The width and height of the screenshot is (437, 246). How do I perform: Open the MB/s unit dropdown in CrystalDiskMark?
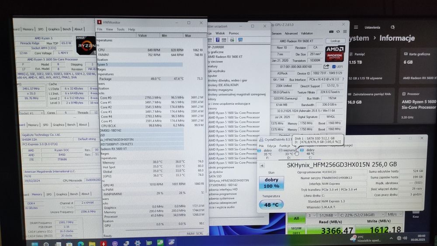tap(394, 214)
